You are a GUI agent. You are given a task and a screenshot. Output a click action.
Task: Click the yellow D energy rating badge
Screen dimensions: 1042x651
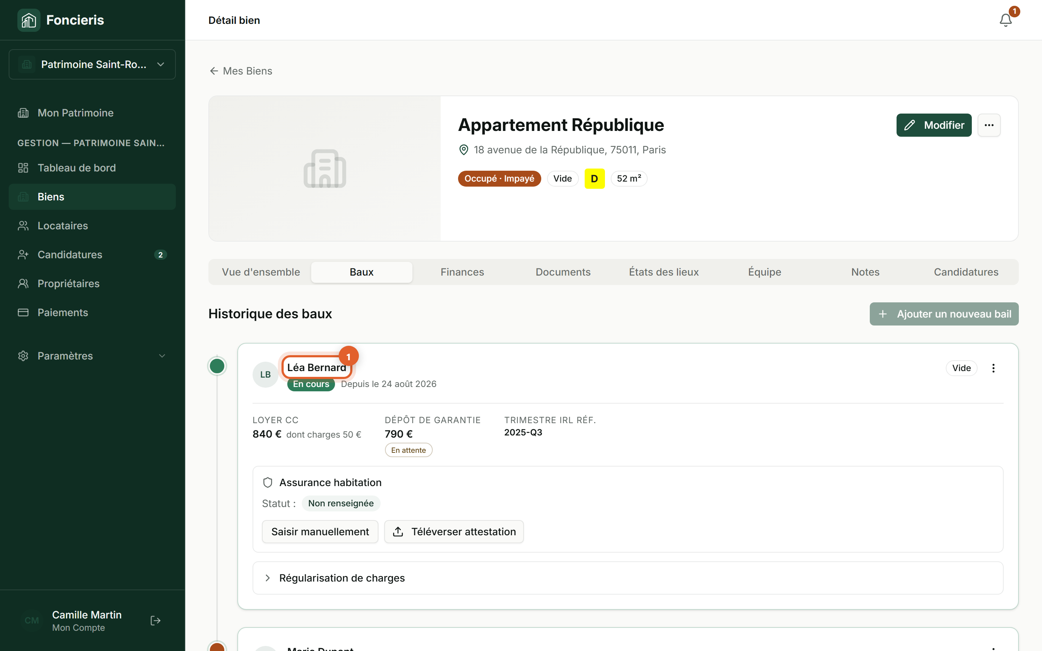594,179
